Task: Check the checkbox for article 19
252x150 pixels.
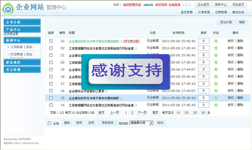Action: [51, 69]
